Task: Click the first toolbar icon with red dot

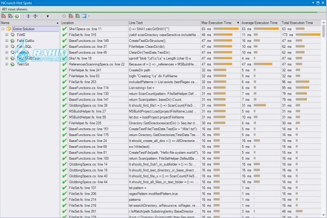Action: (x=4, y=16)
